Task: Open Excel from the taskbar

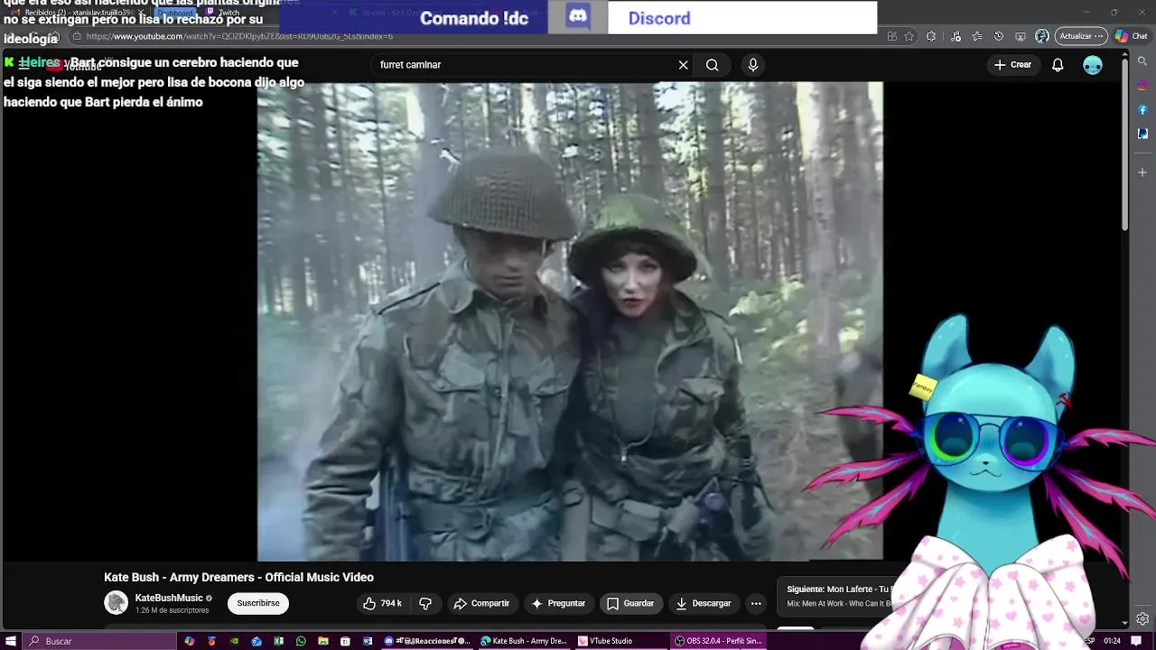Action: (x=278, y=641)
